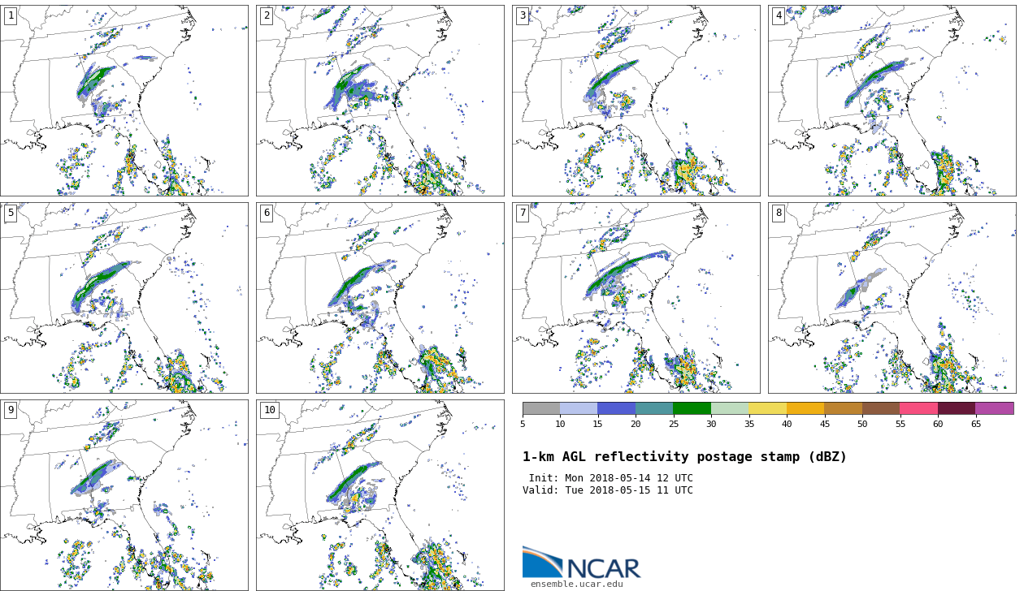Click the orange 40-45 dBZ swatch
The width and height of the screenshot is (1024, 591).
coord(805,408)
